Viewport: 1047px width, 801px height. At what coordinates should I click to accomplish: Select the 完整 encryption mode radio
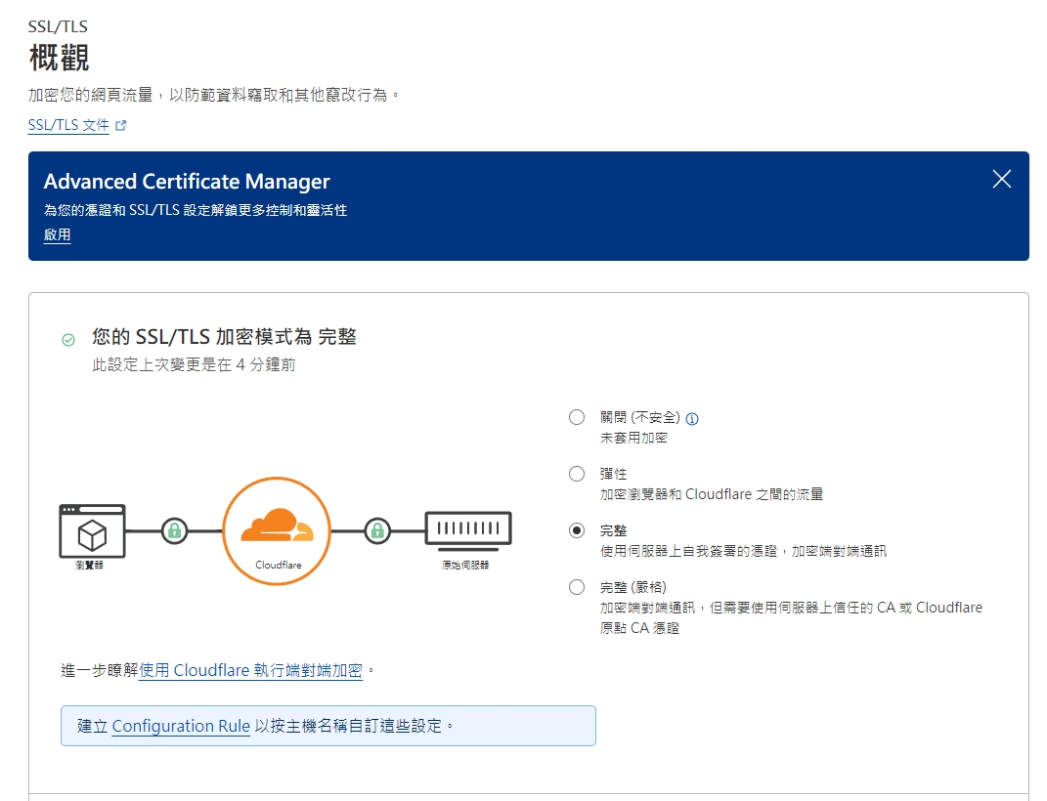coord(576,530)
